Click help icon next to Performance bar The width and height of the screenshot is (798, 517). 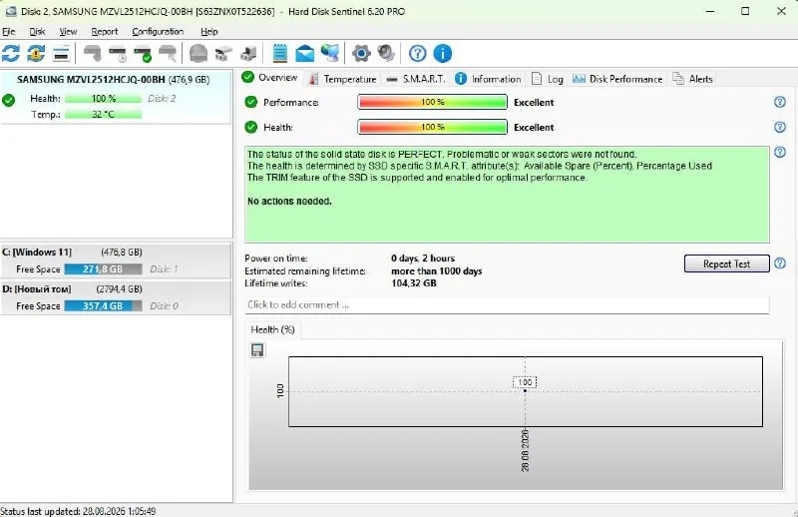pyautogui.click(x=780, y=102)
